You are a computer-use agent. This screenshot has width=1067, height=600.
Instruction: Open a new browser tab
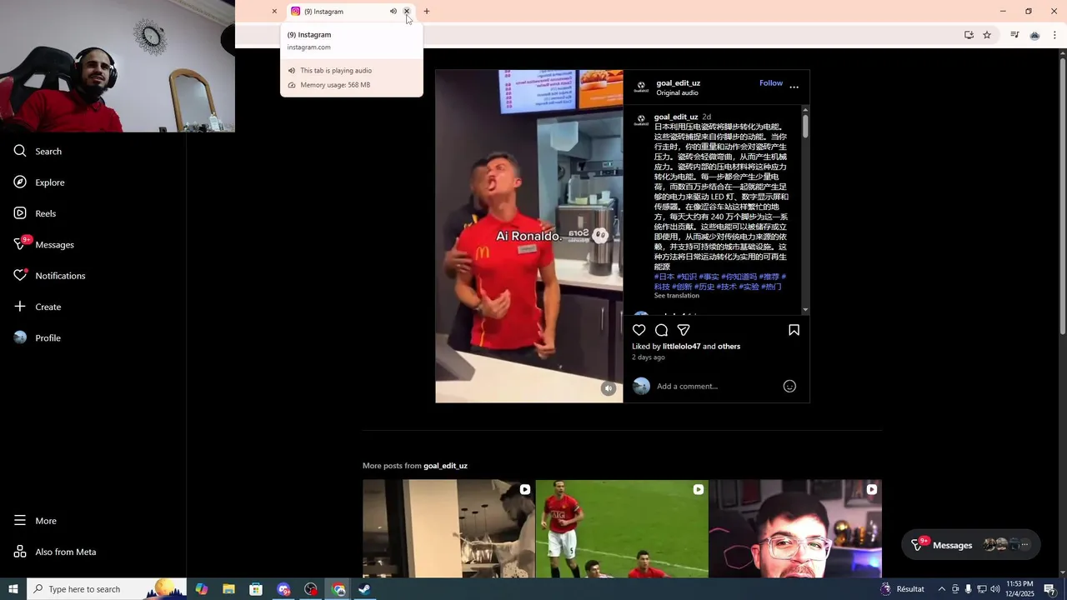click(427, 12)
